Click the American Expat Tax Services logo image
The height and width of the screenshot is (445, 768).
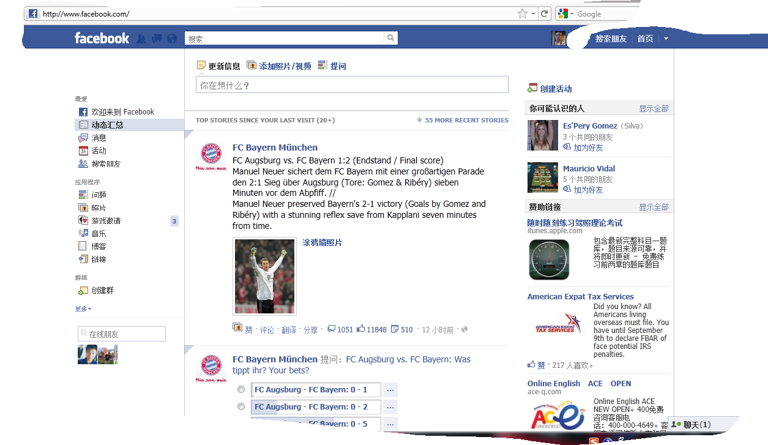tap(557, 324)
